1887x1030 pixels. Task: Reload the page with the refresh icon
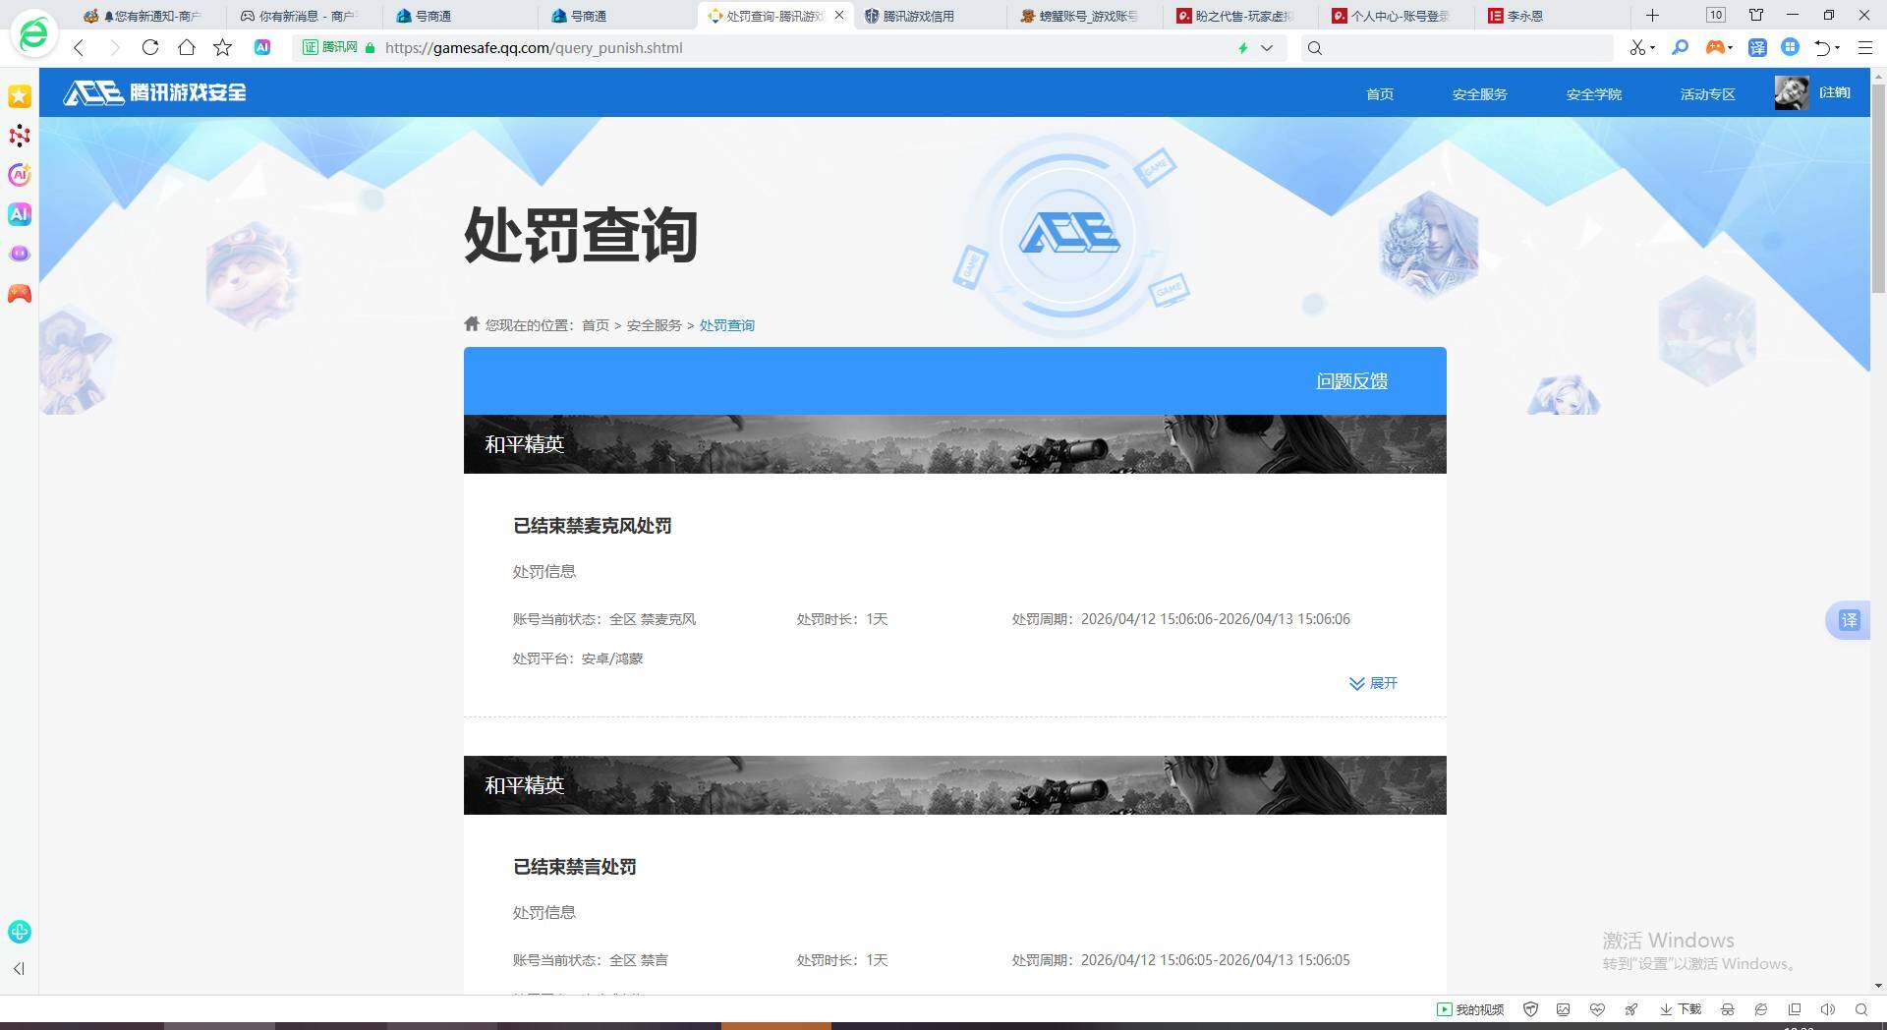pos(149,47)
